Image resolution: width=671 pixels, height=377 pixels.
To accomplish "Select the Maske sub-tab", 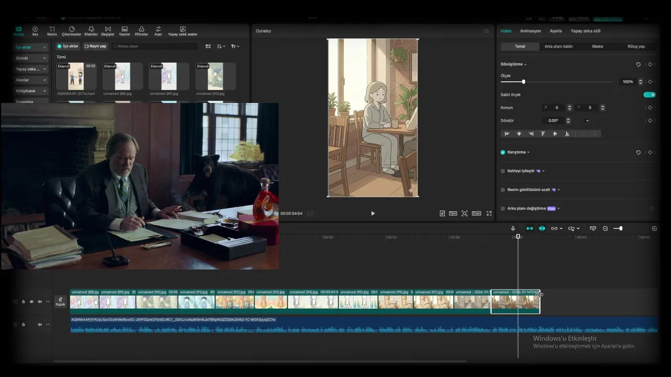I will 598,46.
